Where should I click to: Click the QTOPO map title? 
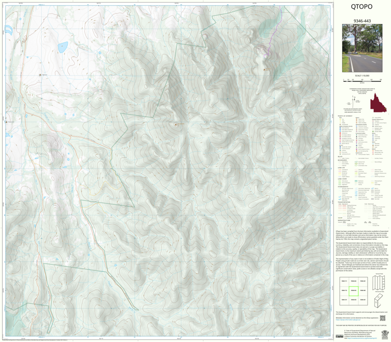pos(361,7)
